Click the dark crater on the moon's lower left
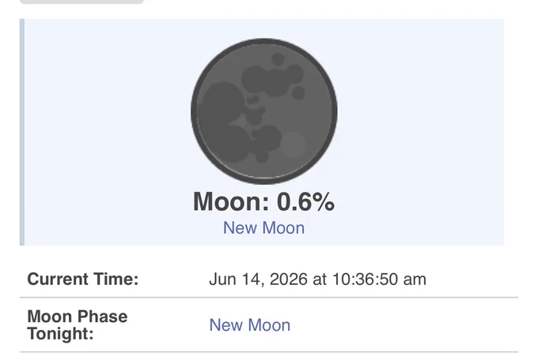This screenshot has height=356, width=538. click(233, 144)
